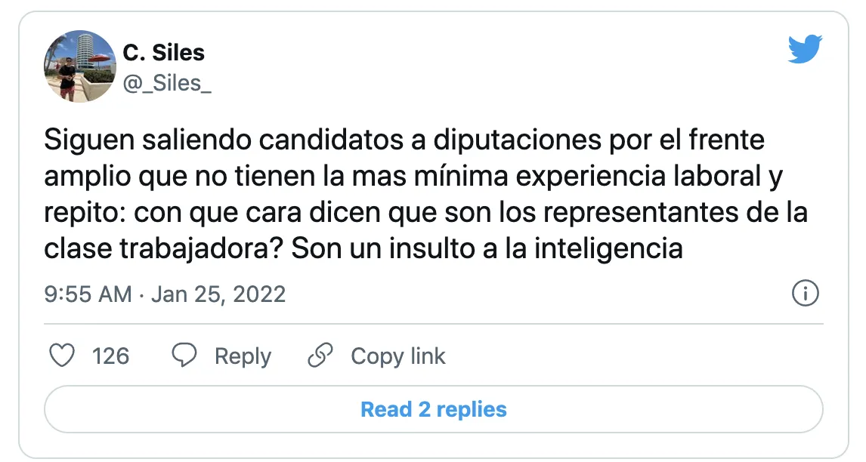Open the Twitter info circle icon

805,294
